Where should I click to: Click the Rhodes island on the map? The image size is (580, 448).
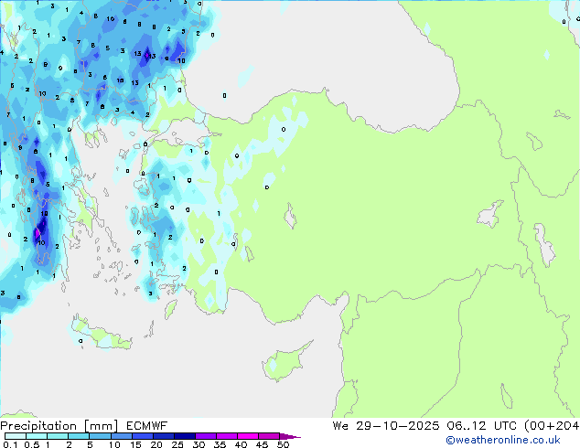[170, 309]
